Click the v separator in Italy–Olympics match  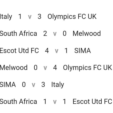30,17
